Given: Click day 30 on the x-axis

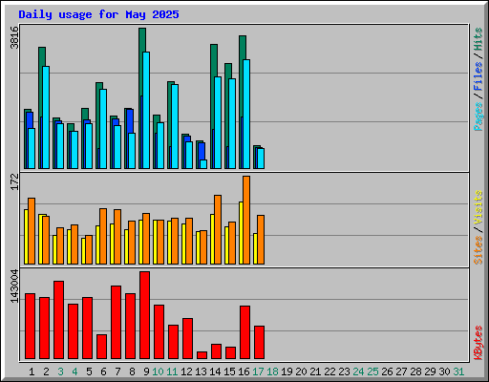Looking at the screenshot, I should 444,371.
